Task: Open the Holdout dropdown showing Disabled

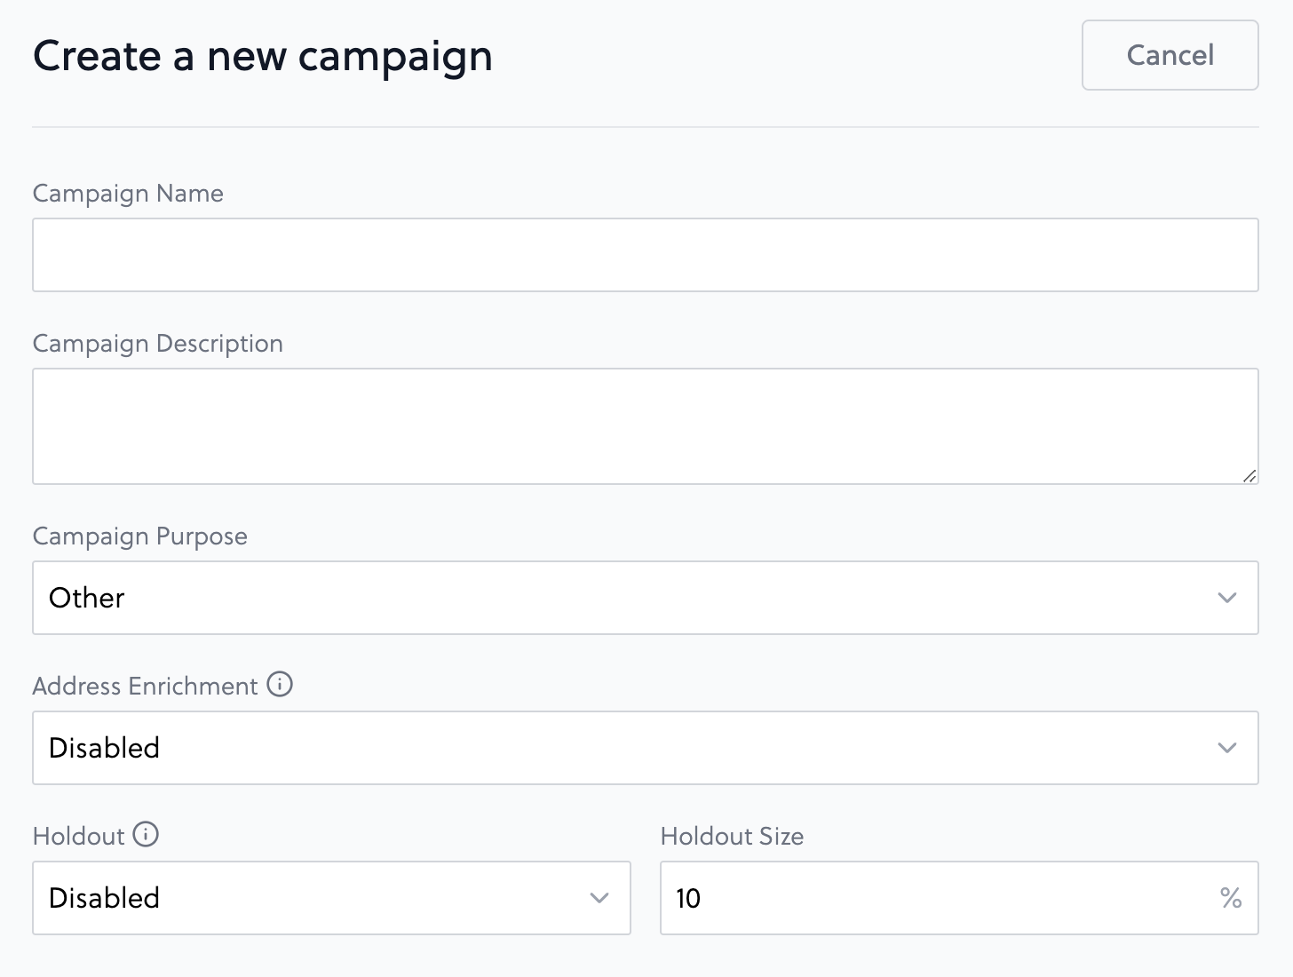Action: tap(331, 898)
